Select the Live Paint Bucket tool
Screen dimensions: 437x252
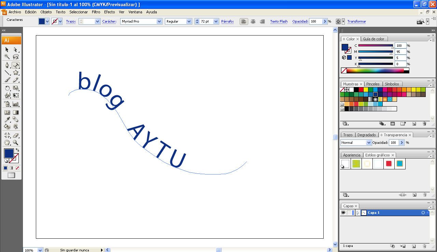7,126
